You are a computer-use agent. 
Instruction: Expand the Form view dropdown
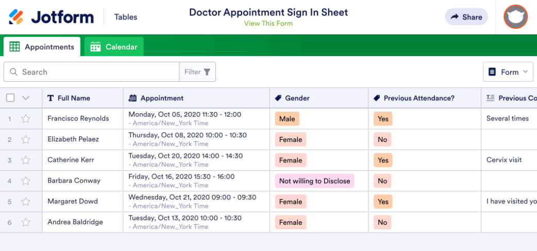(x=508, y=72)
